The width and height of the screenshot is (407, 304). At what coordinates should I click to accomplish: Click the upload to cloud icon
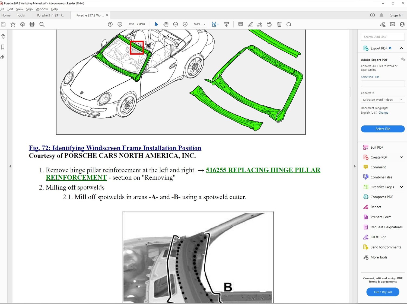tap(23, 24)
